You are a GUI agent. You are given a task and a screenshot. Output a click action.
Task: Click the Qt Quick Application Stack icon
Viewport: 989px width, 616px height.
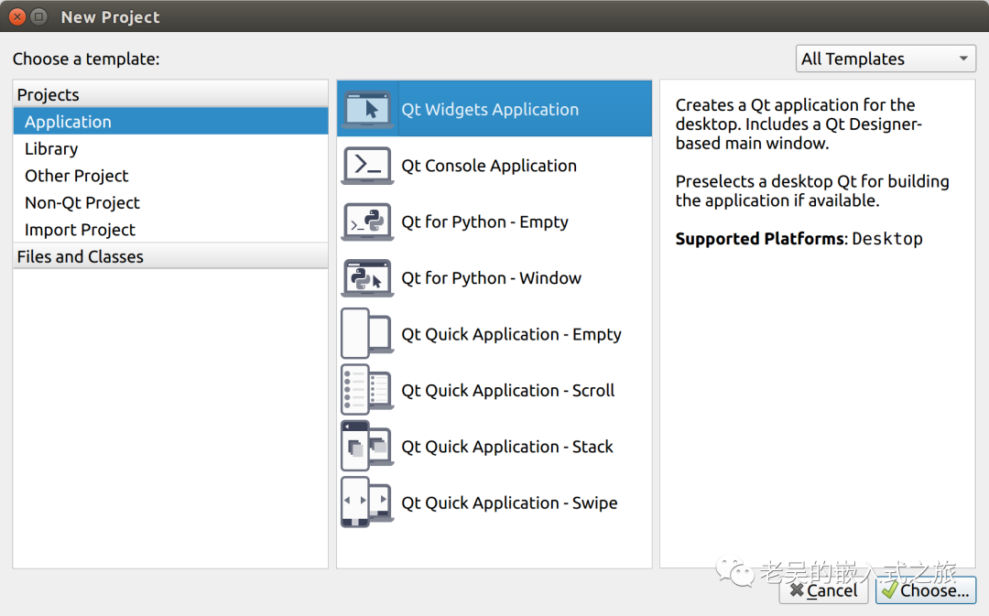tap(368, 446)
